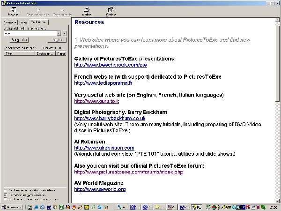
Task: Open the picturestoexe.com forums link
Action: click(x=129, y=172)
